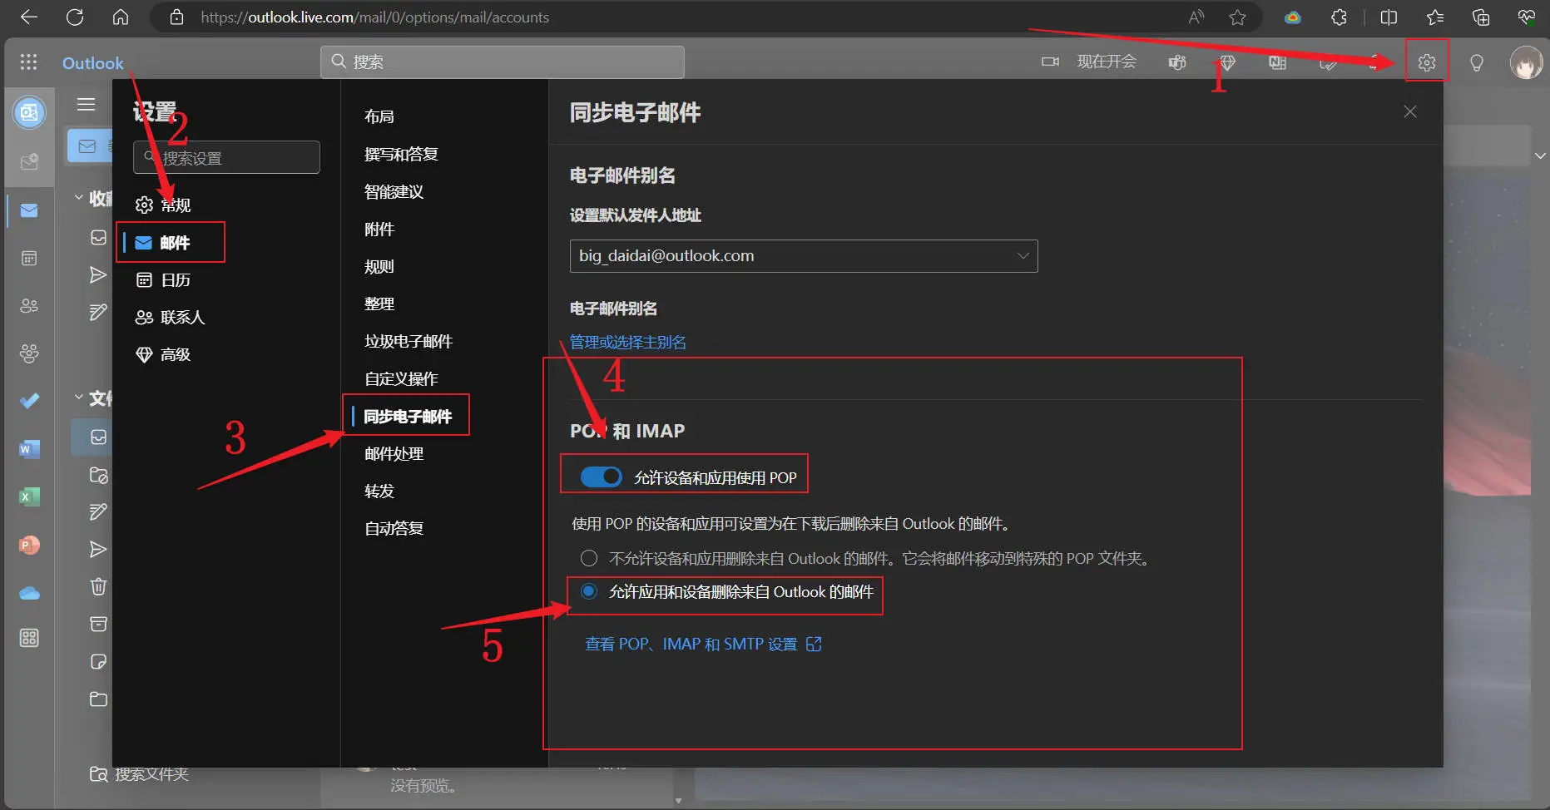Screen dimensions: 1550x810
Task: Switch to the 日历 settings category
Action: (175, 280)
